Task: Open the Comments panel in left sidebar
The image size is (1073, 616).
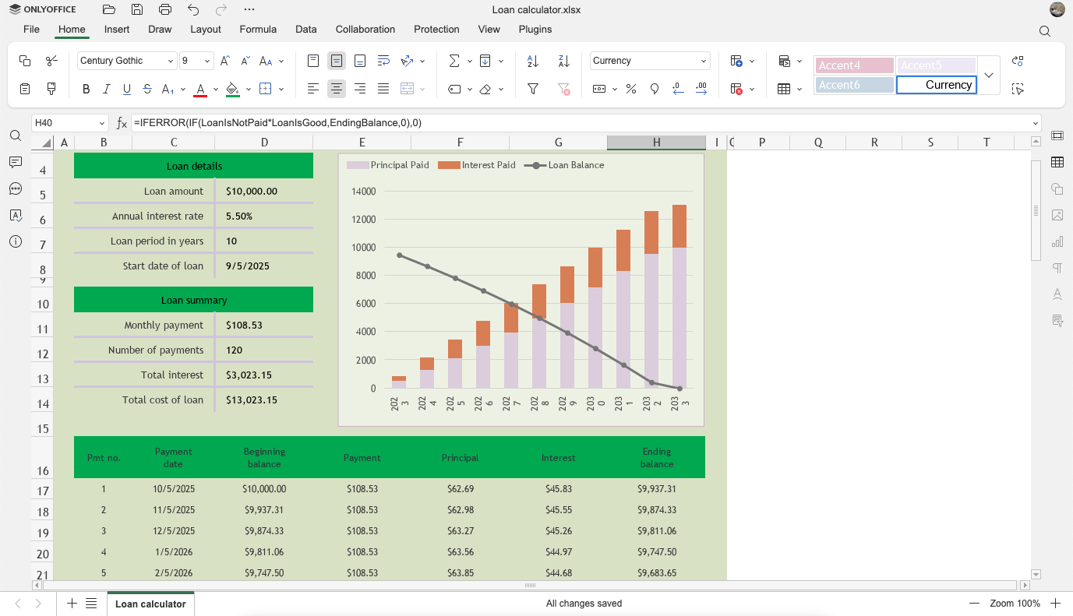Action: pos(16,162)
